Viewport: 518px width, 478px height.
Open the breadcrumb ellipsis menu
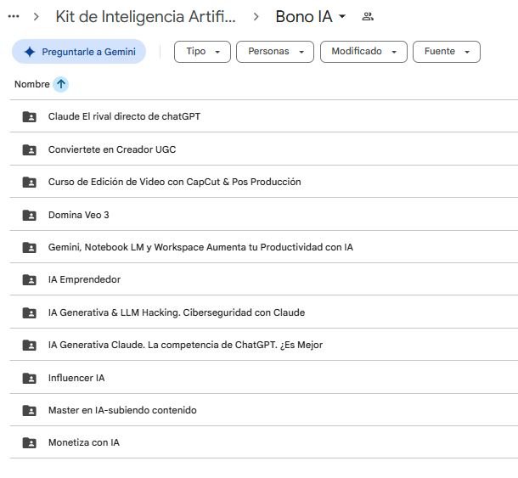(x=14, y=16)
